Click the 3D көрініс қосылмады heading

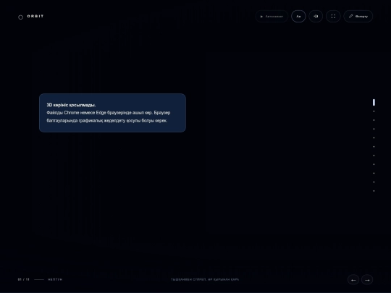(71, 105)
